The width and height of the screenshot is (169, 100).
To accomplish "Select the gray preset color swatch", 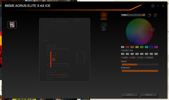I will (123, 47).
